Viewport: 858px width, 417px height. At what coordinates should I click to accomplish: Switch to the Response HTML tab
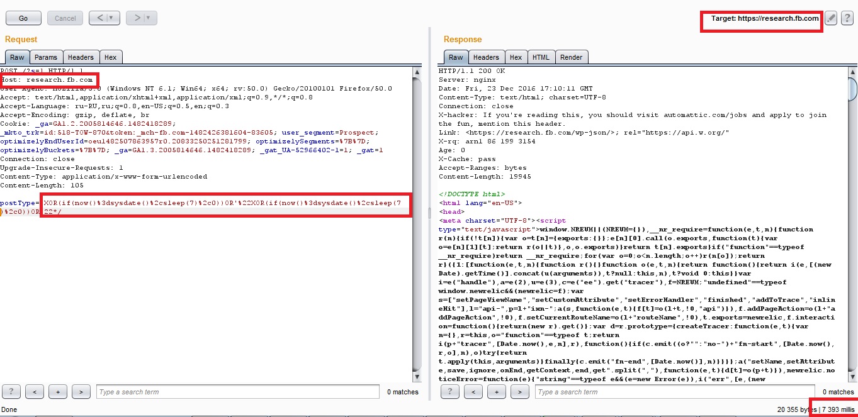tap(541, 57)
